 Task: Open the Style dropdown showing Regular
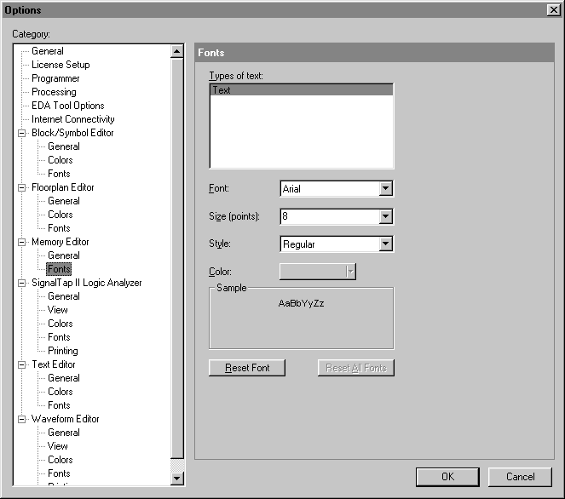tap(385, 244)
